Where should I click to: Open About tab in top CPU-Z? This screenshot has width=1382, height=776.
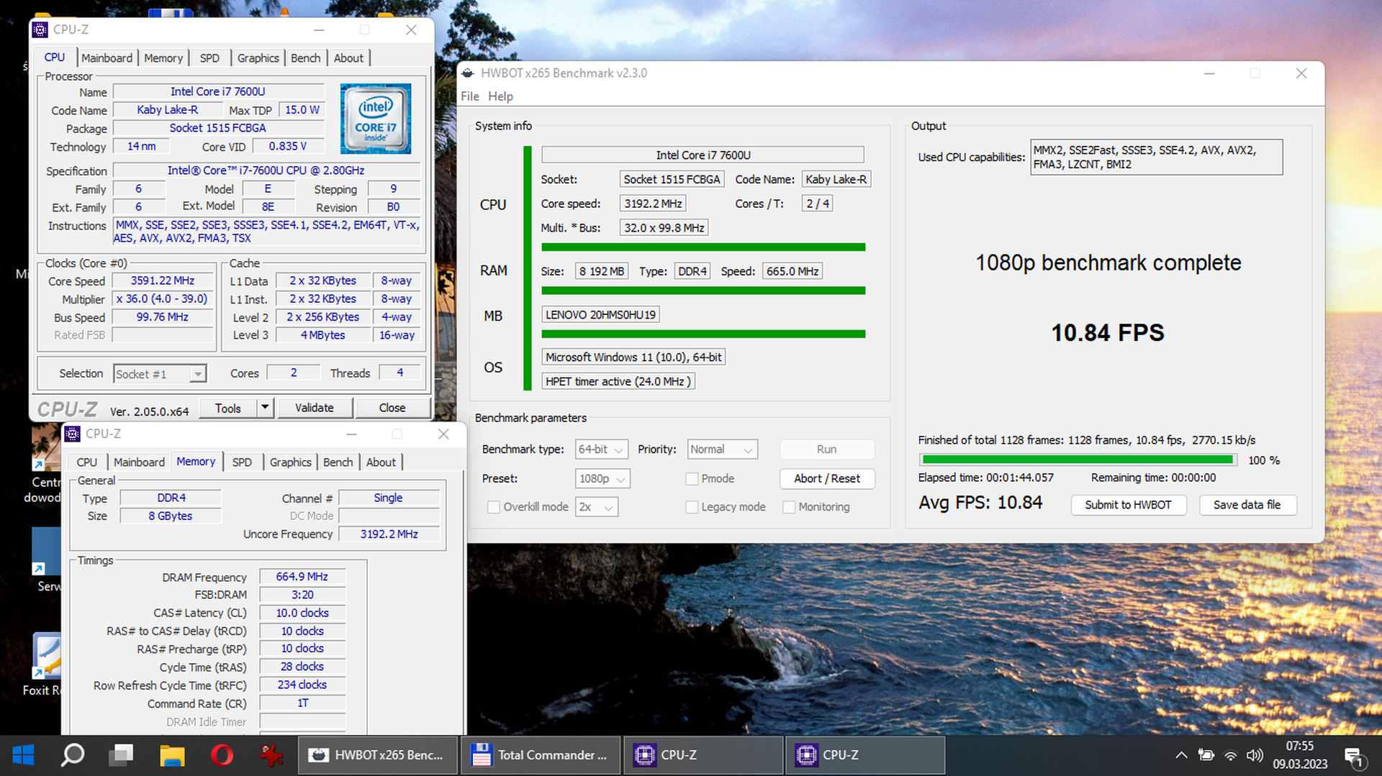pos(348,58)
